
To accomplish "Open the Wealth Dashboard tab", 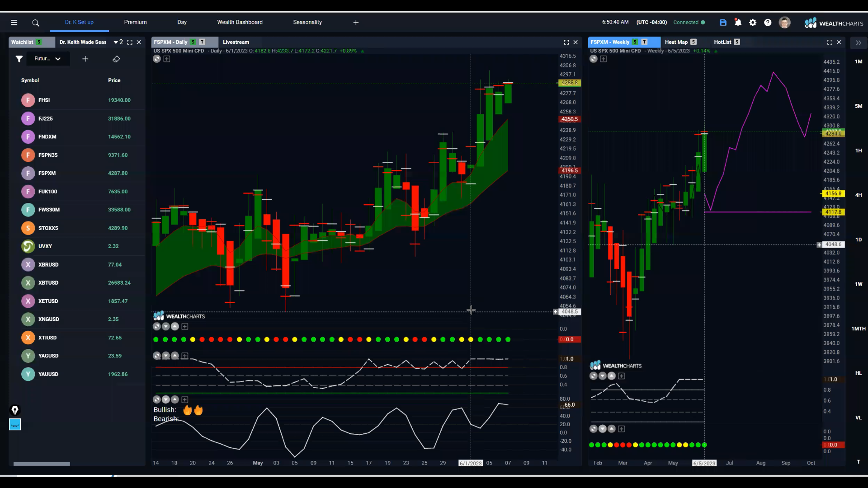I will coord(240,22).
